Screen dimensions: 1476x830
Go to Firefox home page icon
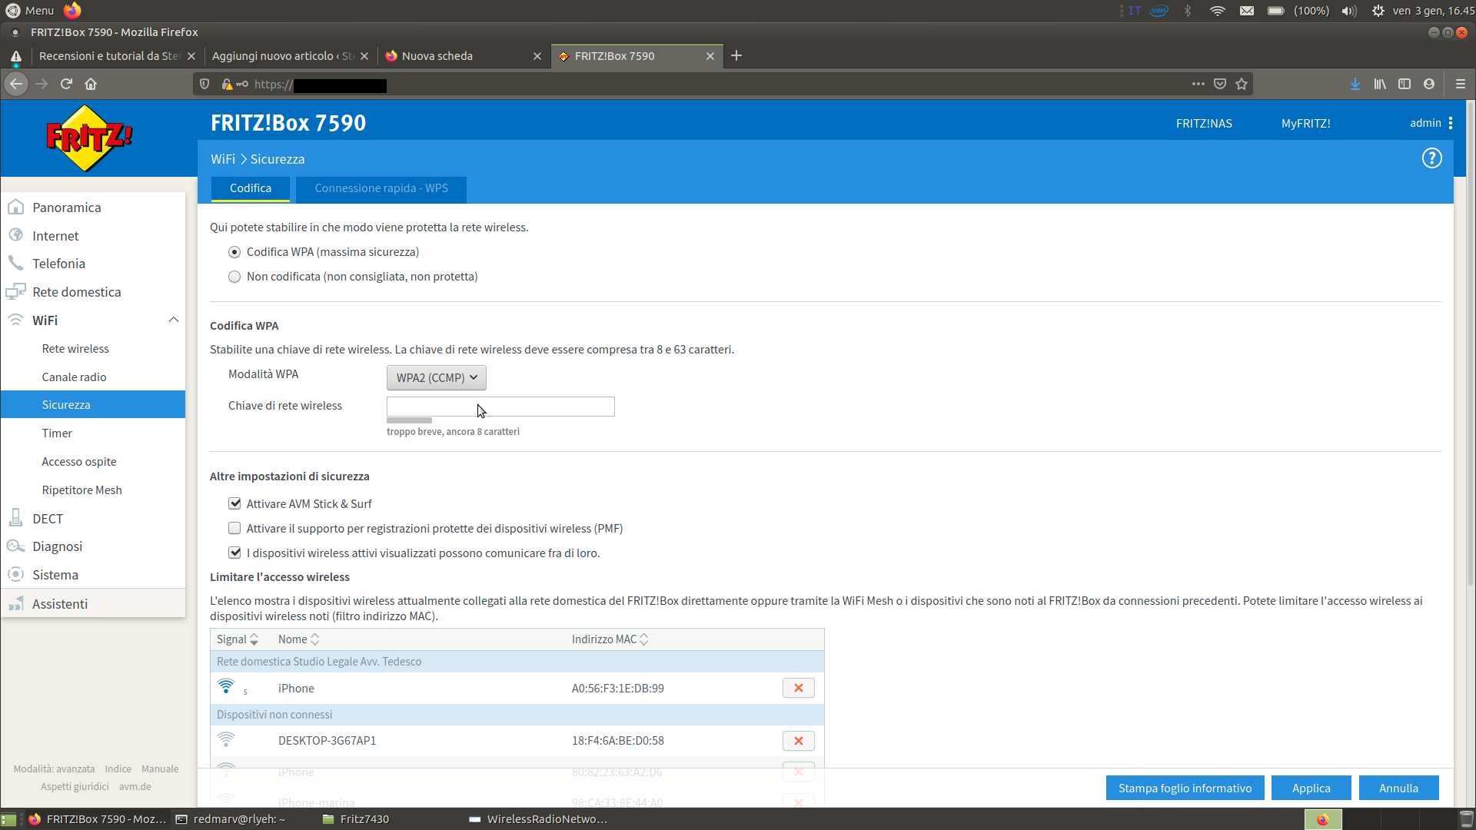click(91, 84)
